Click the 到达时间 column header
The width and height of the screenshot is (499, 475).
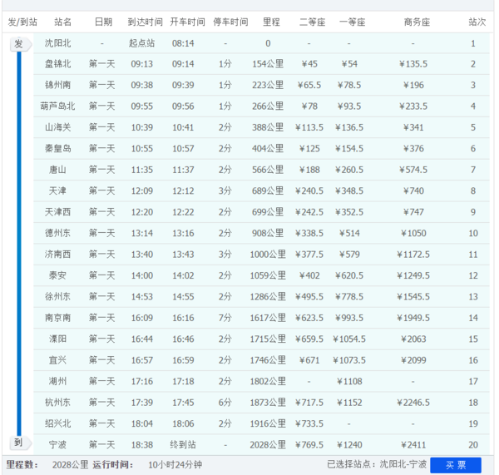(145, 22)
